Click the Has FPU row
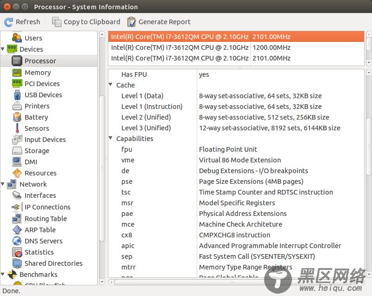The image size is (372, 296). coord(236,74)
